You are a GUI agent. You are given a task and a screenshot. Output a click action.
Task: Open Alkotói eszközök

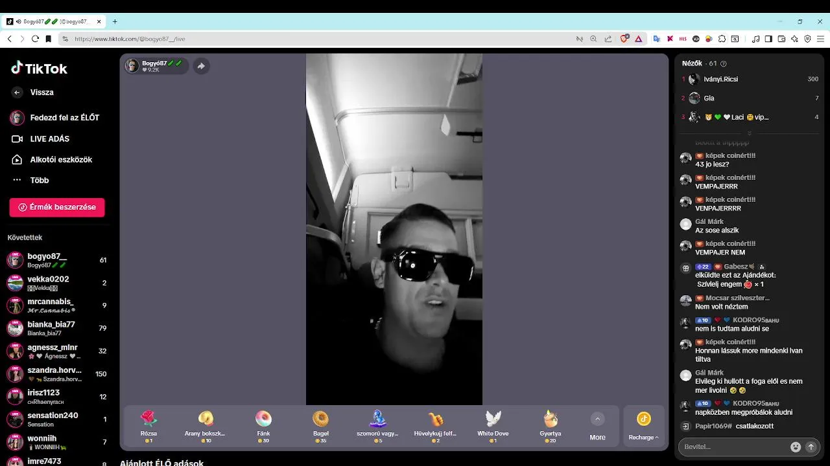[x=52, y=159]
